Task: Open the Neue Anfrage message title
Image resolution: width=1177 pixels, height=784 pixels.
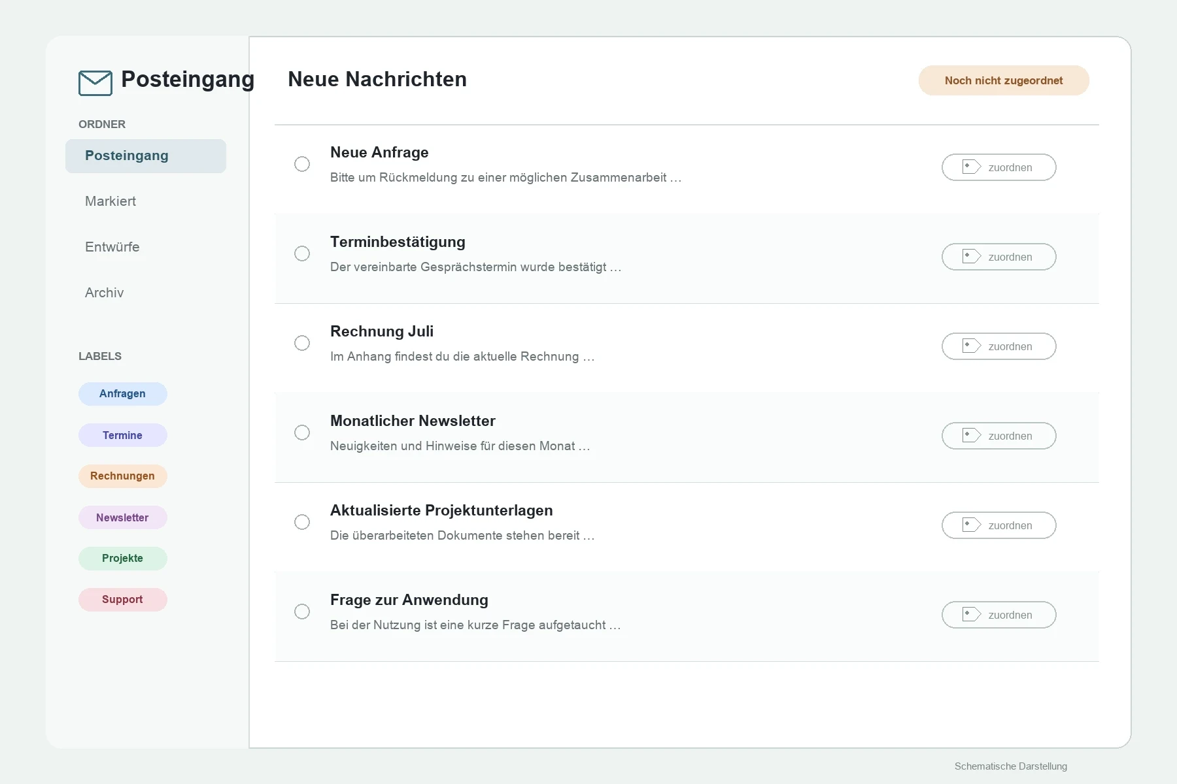Action: point(379,152)
